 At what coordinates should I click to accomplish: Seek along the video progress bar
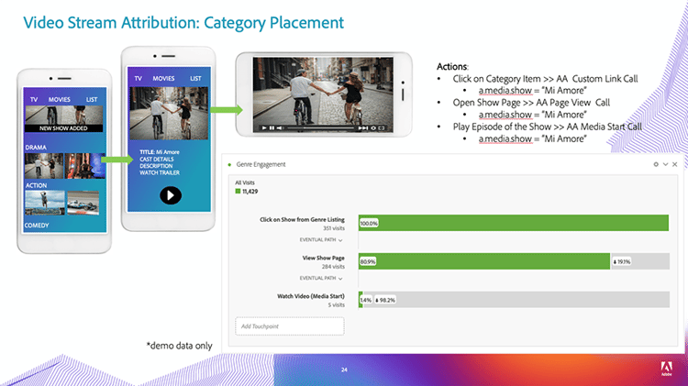point(321,128)
